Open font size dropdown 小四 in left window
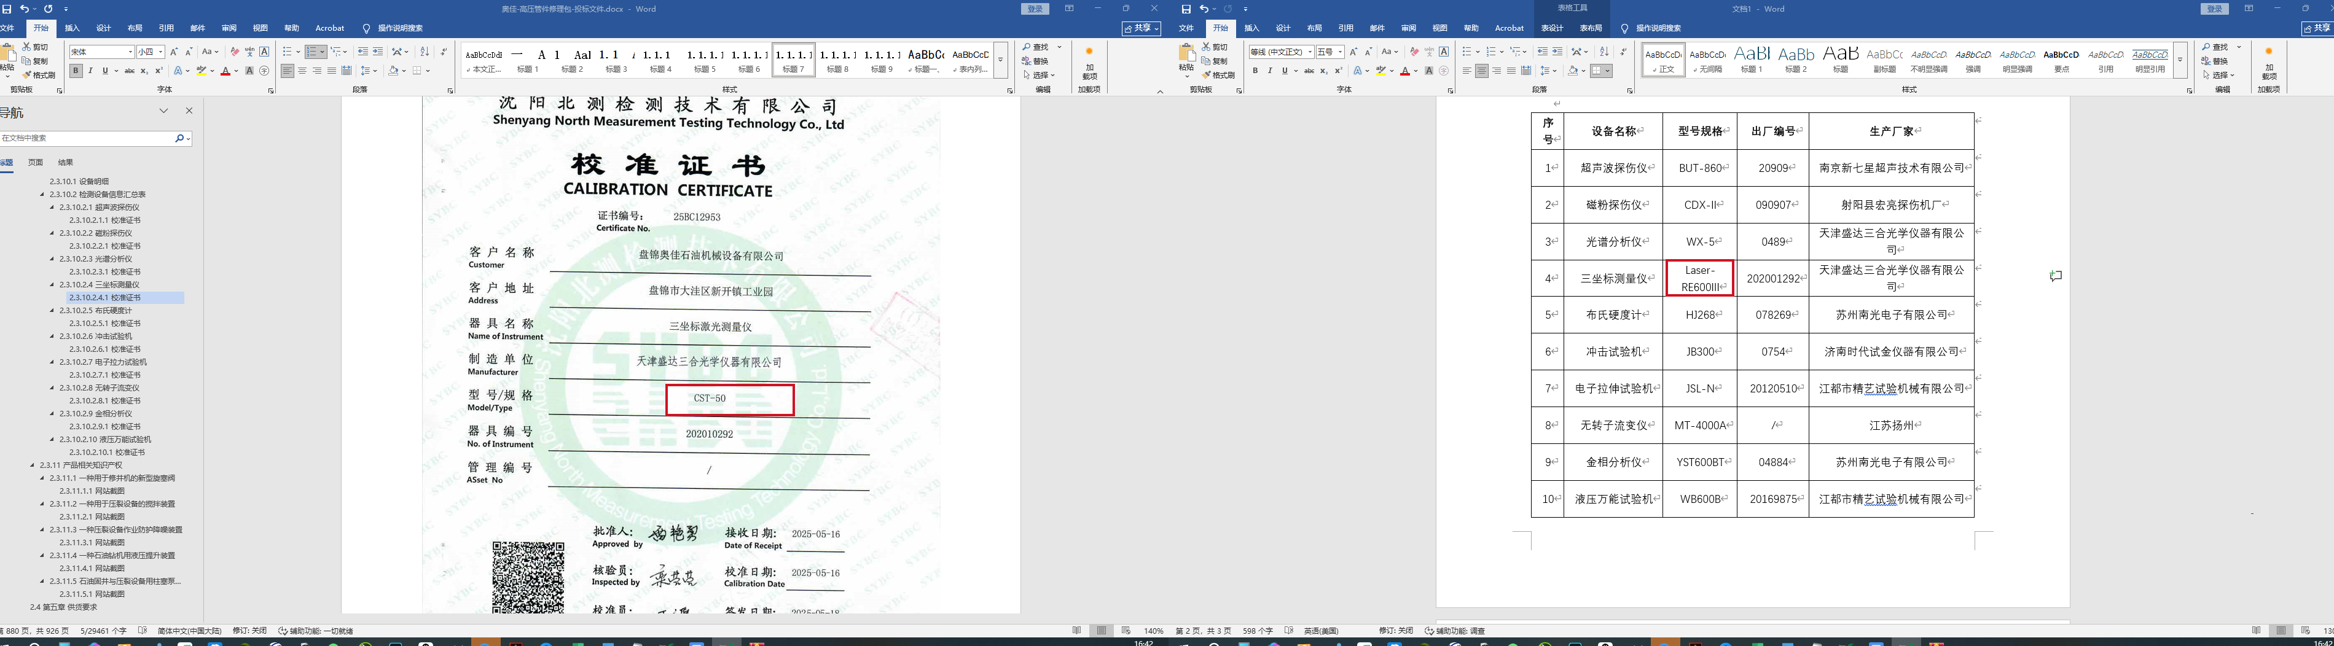The image size is (2334, 646). [x=162, y=52]
